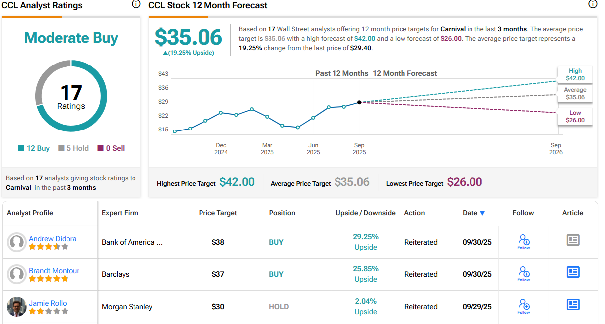605x324 pixels.
Task: Open Jamie Rollo's analyst profile link
Action: point(48,303)
